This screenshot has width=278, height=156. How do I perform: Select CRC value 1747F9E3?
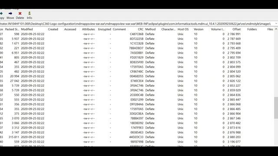tap(137, 128)
